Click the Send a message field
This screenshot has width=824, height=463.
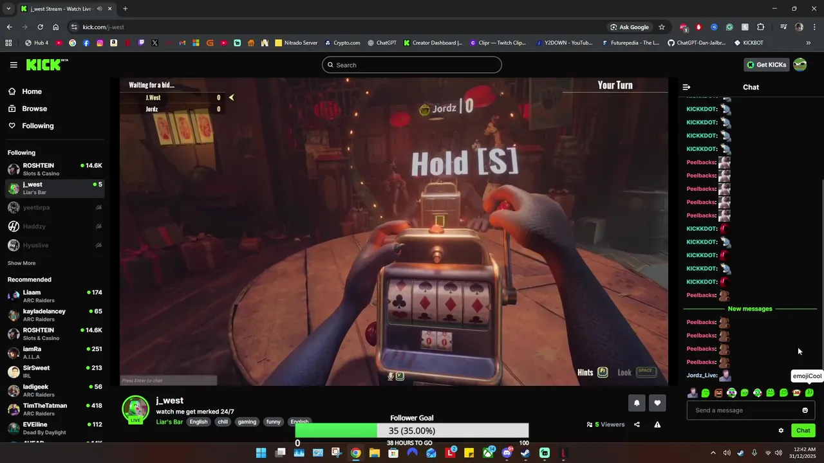click(751, 410)
